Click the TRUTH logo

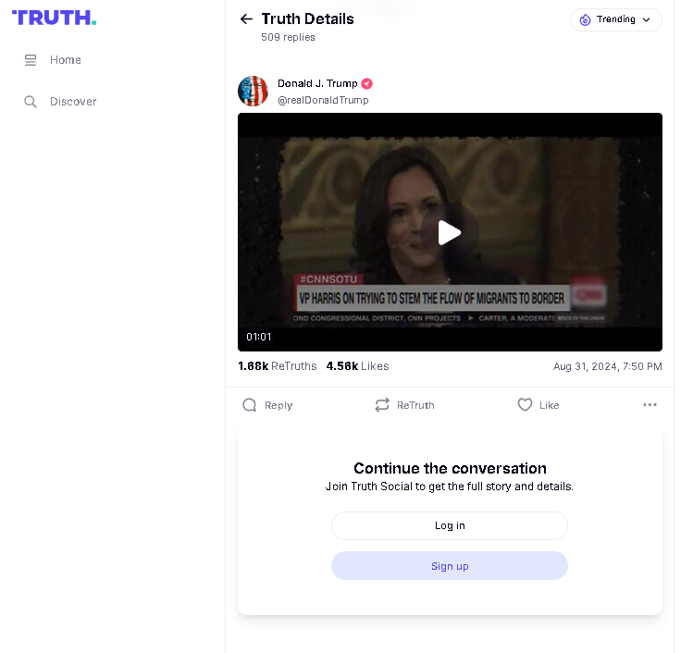[54, 18]
